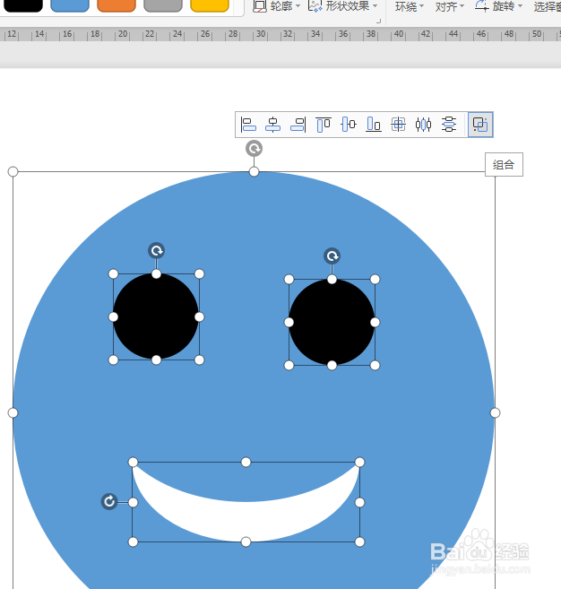Click rotation handle of the mouth shape
The image size is (561, 589).
109,501
